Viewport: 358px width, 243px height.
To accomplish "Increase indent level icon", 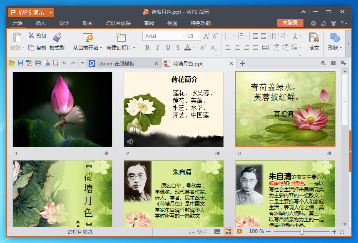I will pos(264,36).
